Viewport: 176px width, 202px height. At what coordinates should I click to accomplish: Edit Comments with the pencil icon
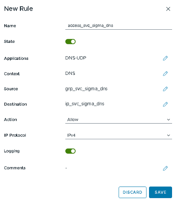[x=165, y=168]
